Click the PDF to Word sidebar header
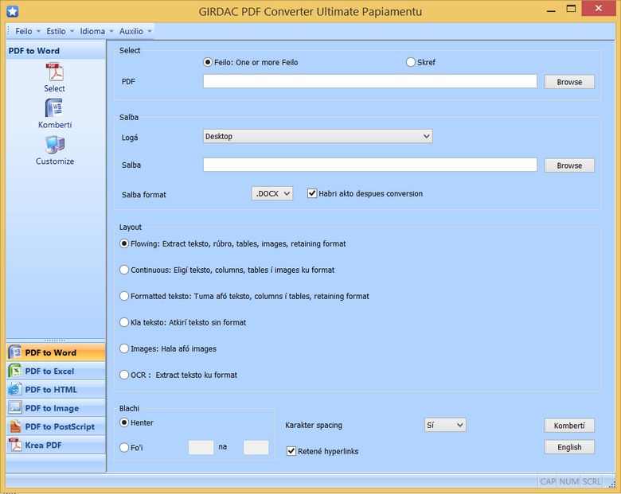This screenshot has width=621, height=494. point(56,51)
